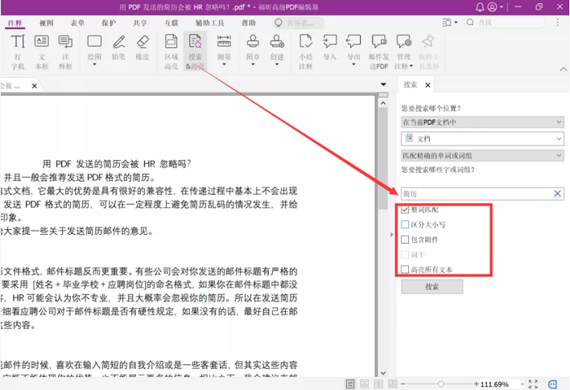Click the Search (搜索) button in panel
Viewport: 570px width, 390px height.
[432, 286]
